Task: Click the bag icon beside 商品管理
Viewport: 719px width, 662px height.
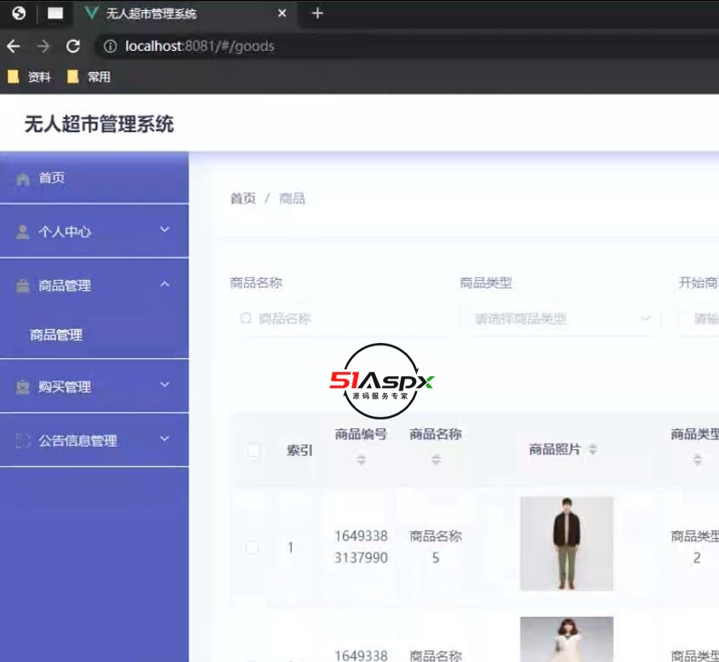Action: [x=23, y=286]
